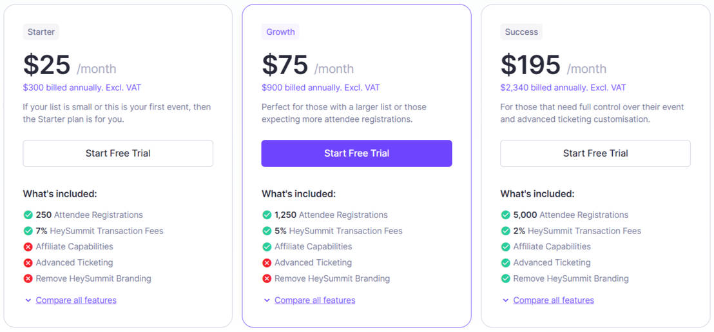Select the Starter plan label badge
This screenshot has width=714, height=332.
point(41,32)
